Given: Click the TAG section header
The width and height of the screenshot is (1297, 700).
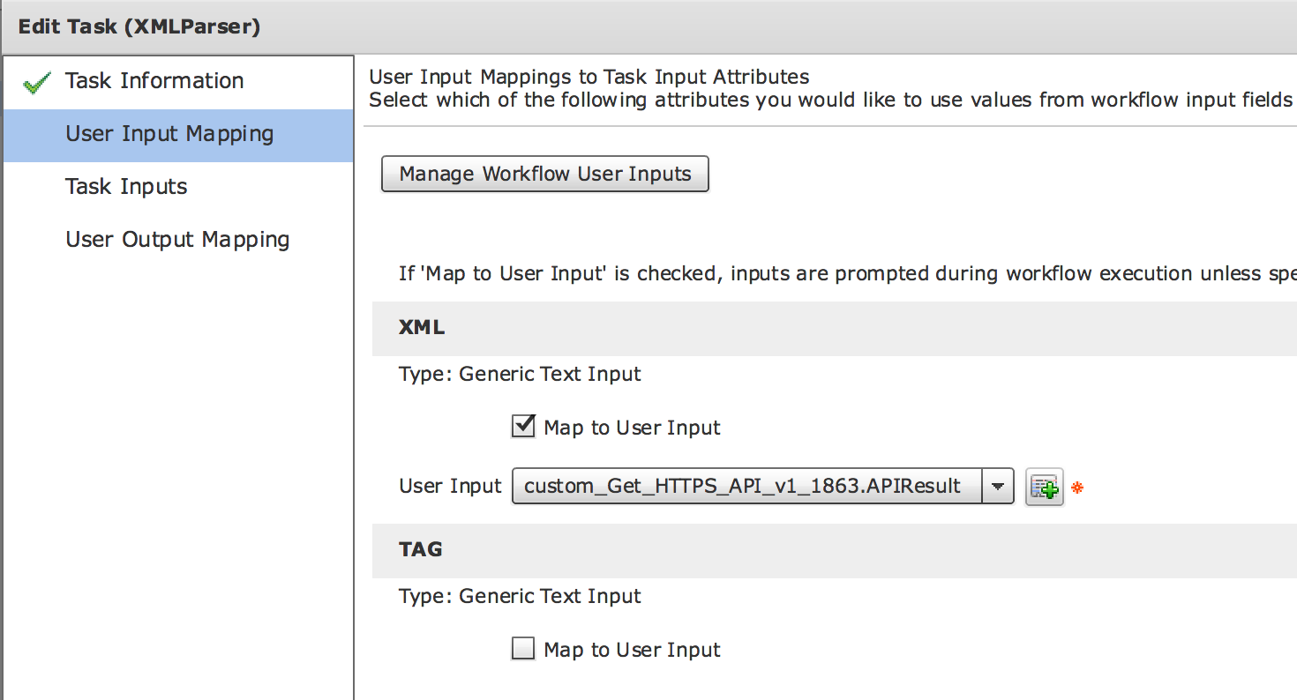Looking at the screenshot, I should 834,549.
